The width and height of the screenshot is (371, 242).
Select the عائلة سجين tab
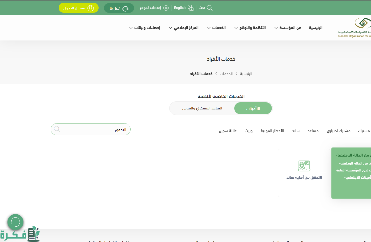228,131
